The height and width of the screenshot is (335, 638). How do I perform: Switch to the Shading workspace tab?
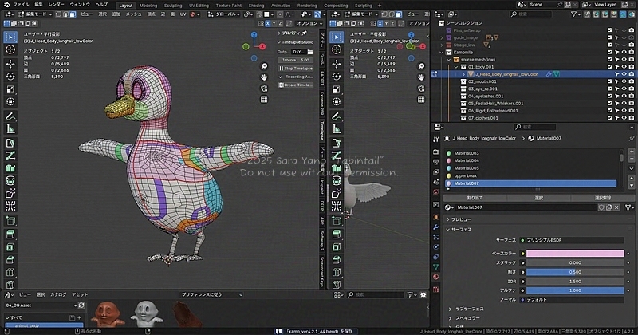tap(256, 6)
